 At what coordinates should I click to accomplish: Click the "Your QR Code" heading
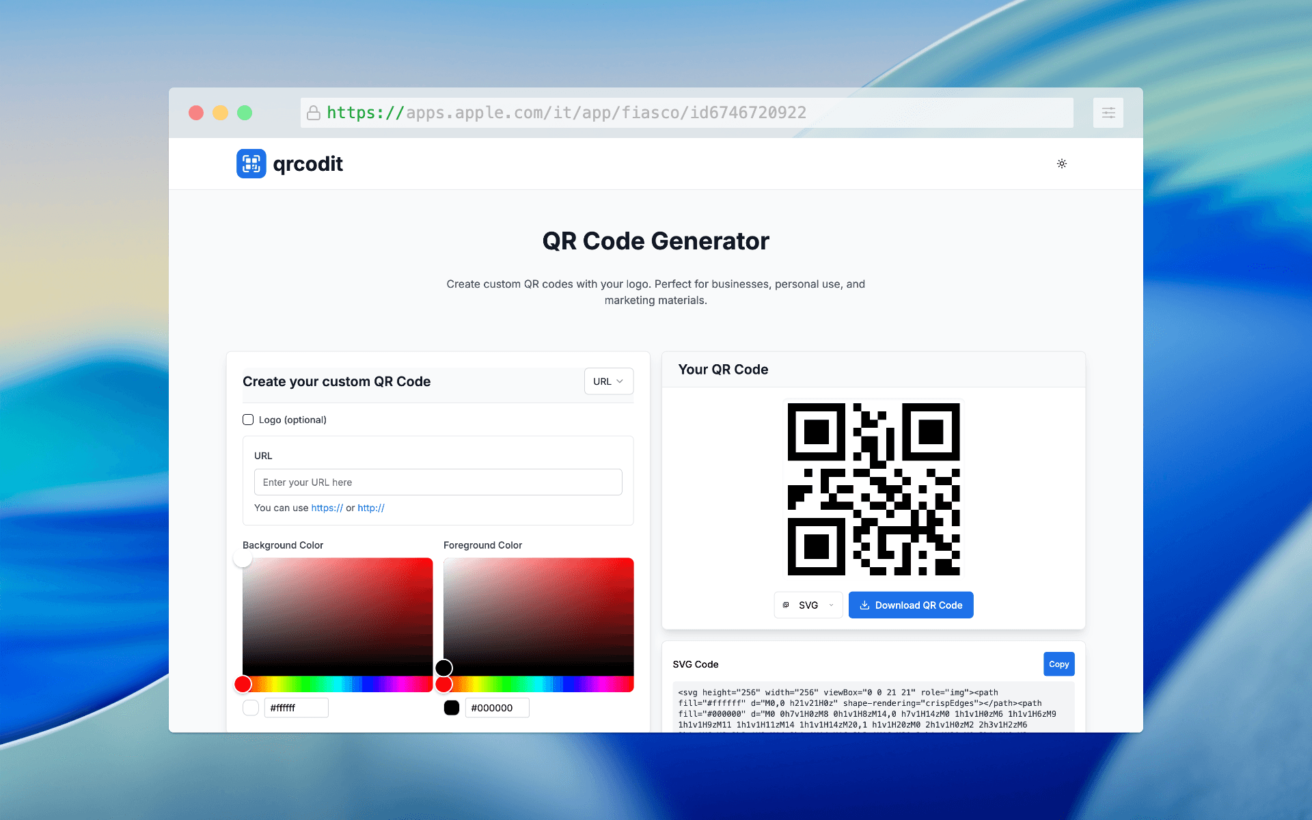[x=723, y=370]
